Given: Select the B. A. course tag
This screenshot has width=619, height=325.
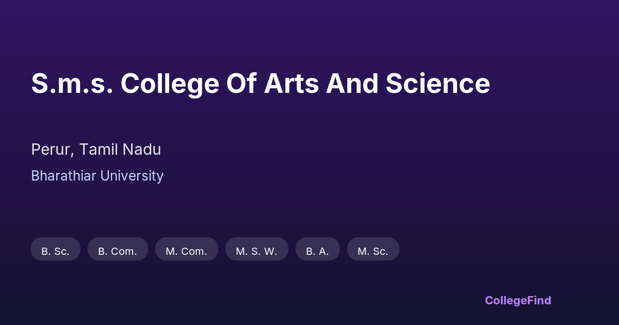Looking at the screenshot, I should [x=317, y=249].
